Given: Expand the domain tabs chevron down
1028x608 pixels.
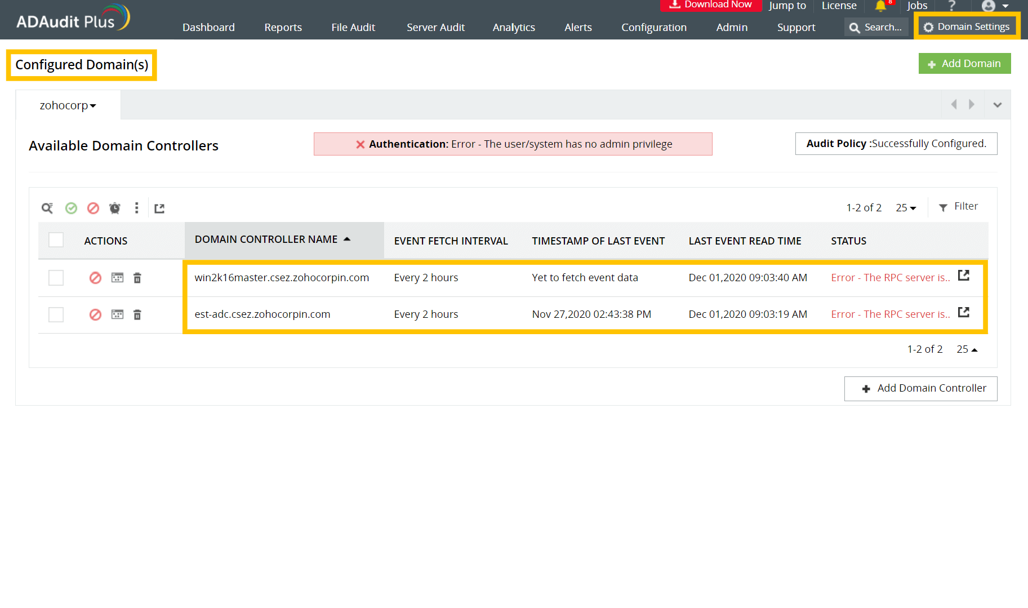Looking at the screenshot, I should (997, 105).
